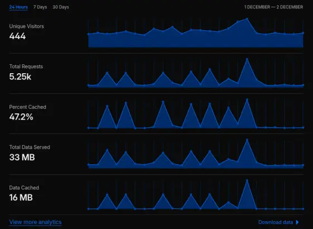Screen dimensions: 313x229
Task: Click the first data point of Total Requests chart
Action: tap(88, 85)
